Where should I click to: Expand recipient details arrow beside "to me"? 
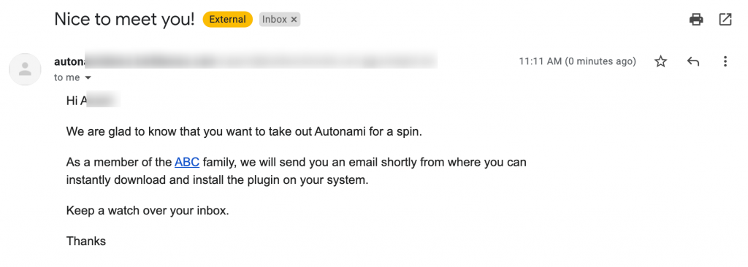(88, 77)
